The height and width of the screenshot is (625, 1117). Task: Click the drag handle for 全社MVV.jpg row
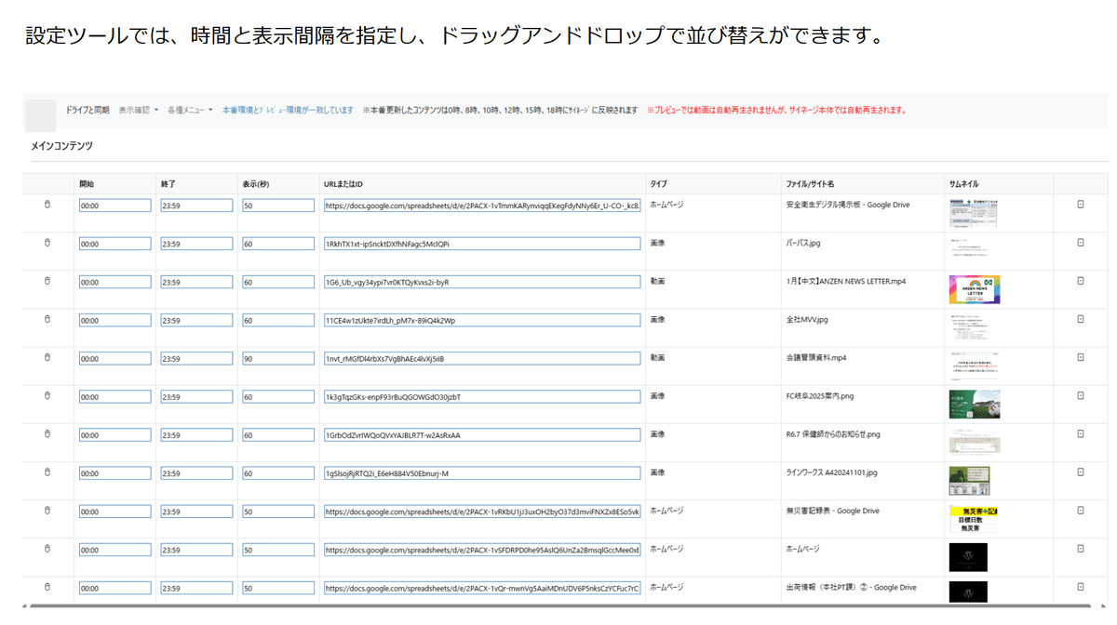coord(47,319)
